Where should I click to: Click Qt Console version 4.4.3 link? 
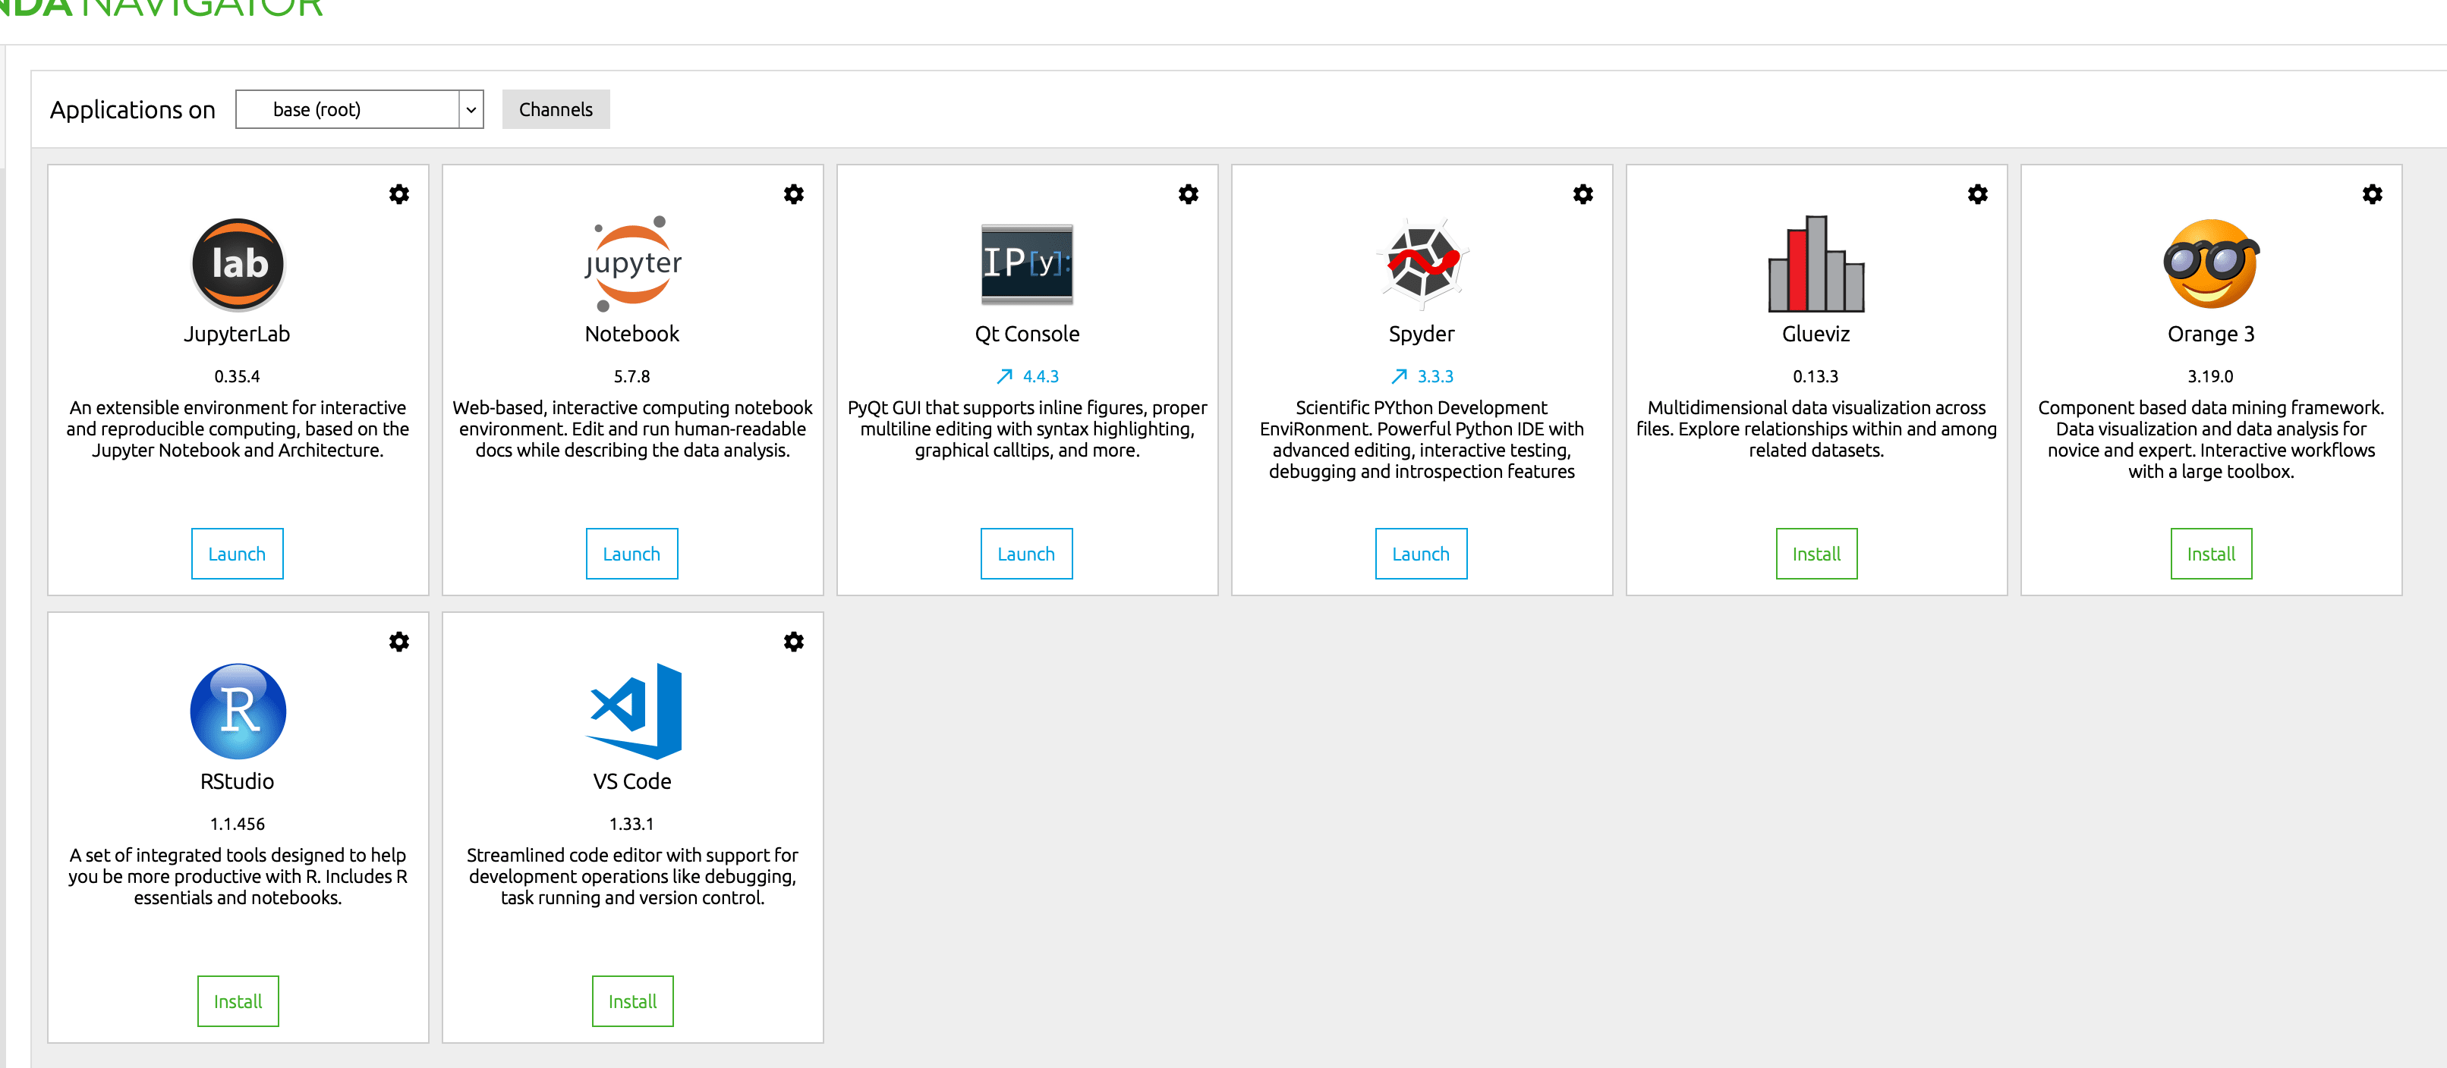pyautogui.click(x=1041, y=377)
